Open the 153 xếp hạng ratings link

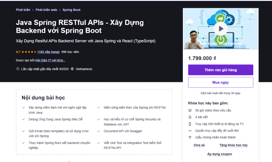point(48,52)
